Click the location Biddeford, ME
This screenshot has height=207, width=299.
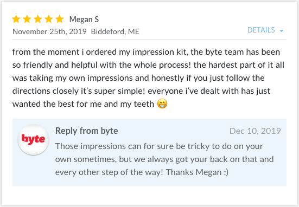(115, 31)
